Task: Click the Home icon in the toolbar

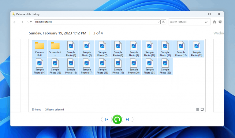Action: pos(214,22)
